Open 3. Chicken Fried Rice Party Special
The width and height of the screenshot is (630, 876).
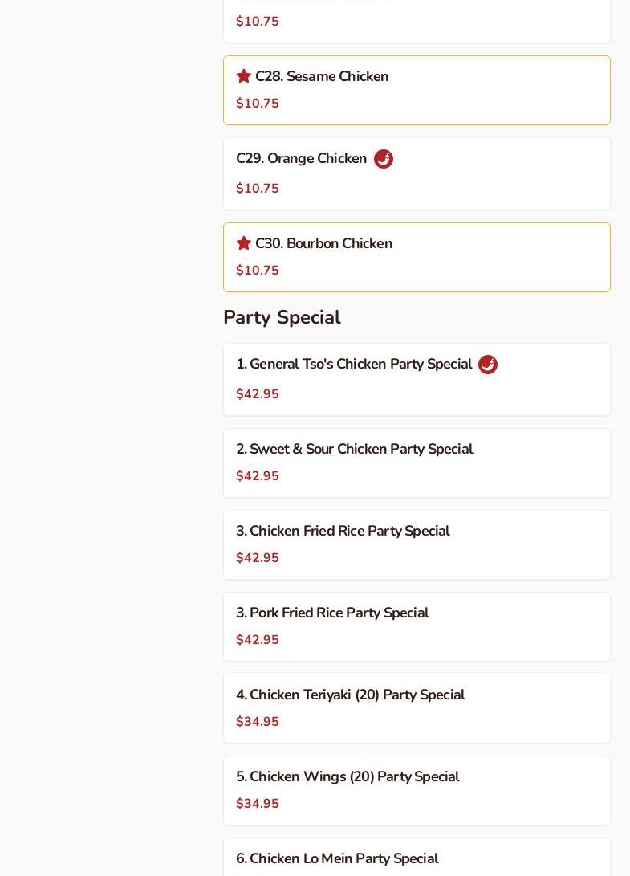[x=343, y=532]
